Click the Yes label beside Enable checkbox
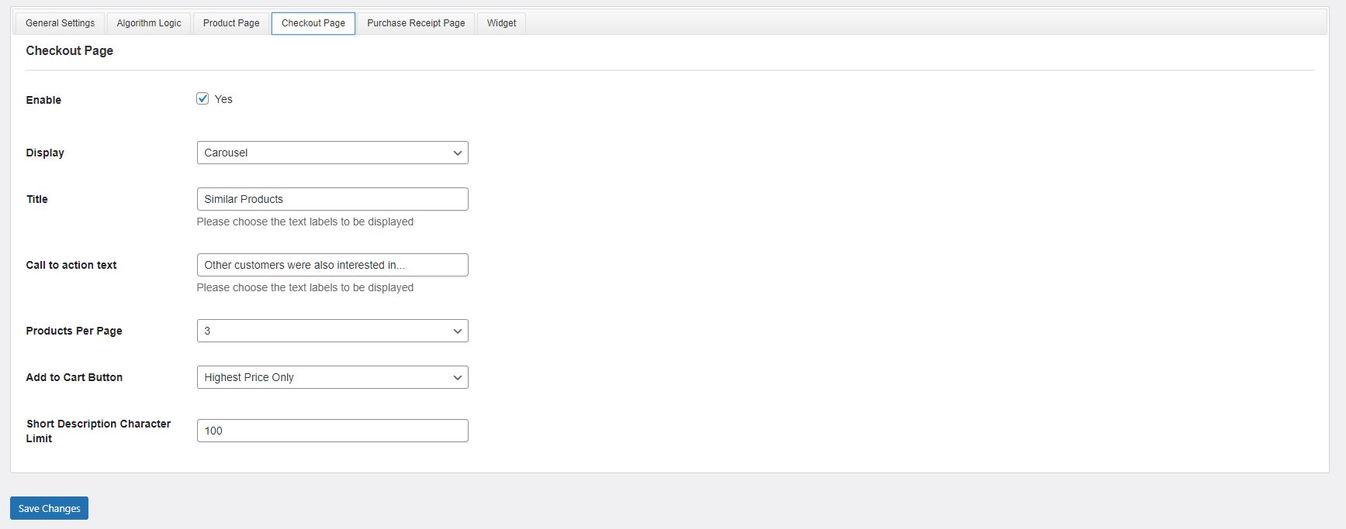Viewport: 1346px width, 529px height. pyautogui.click(x=223, y=99)
